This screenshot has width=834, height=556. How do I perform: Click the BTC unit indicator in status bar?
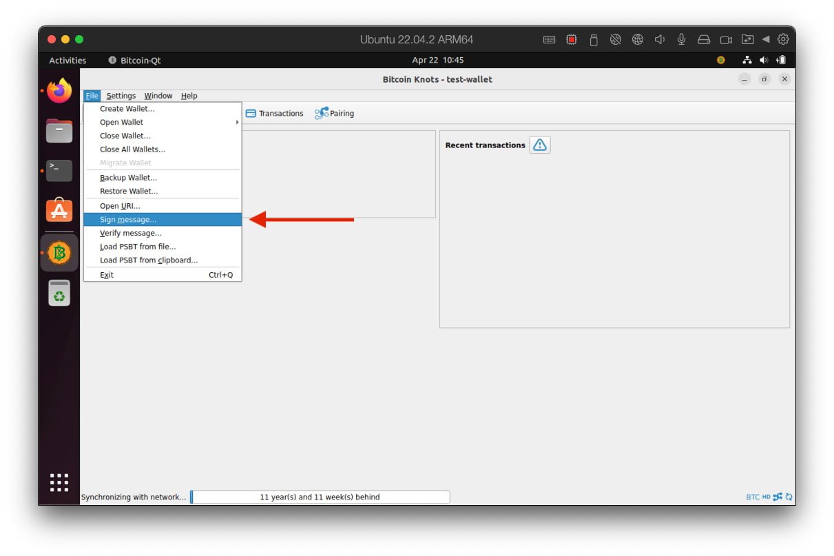click(x=753, y=497)
